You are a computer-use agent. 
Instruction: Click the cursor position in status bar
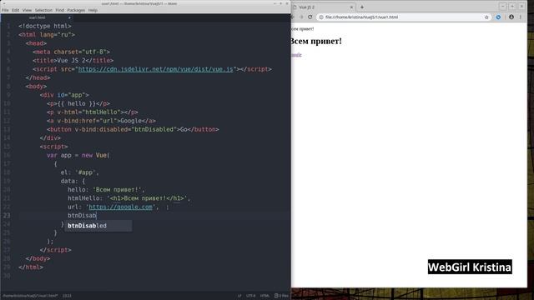pyautogui.click(x=67, y=296)
